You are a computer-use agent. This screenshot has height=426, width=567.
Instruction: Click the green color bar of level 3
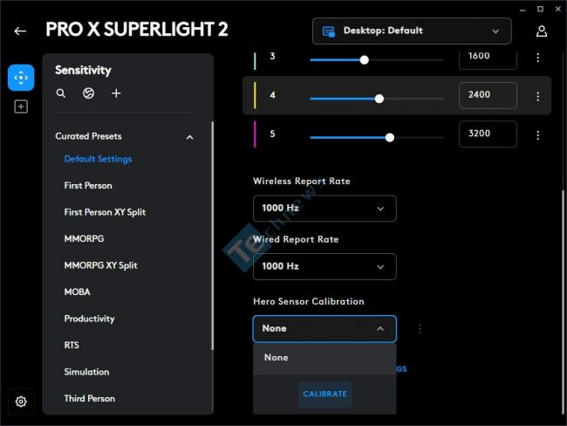[255, 60]
